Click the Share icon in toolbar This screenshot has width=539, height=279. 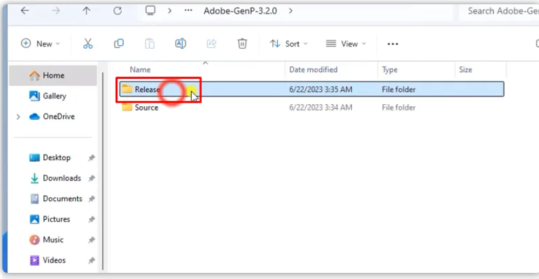pos(212,44)
